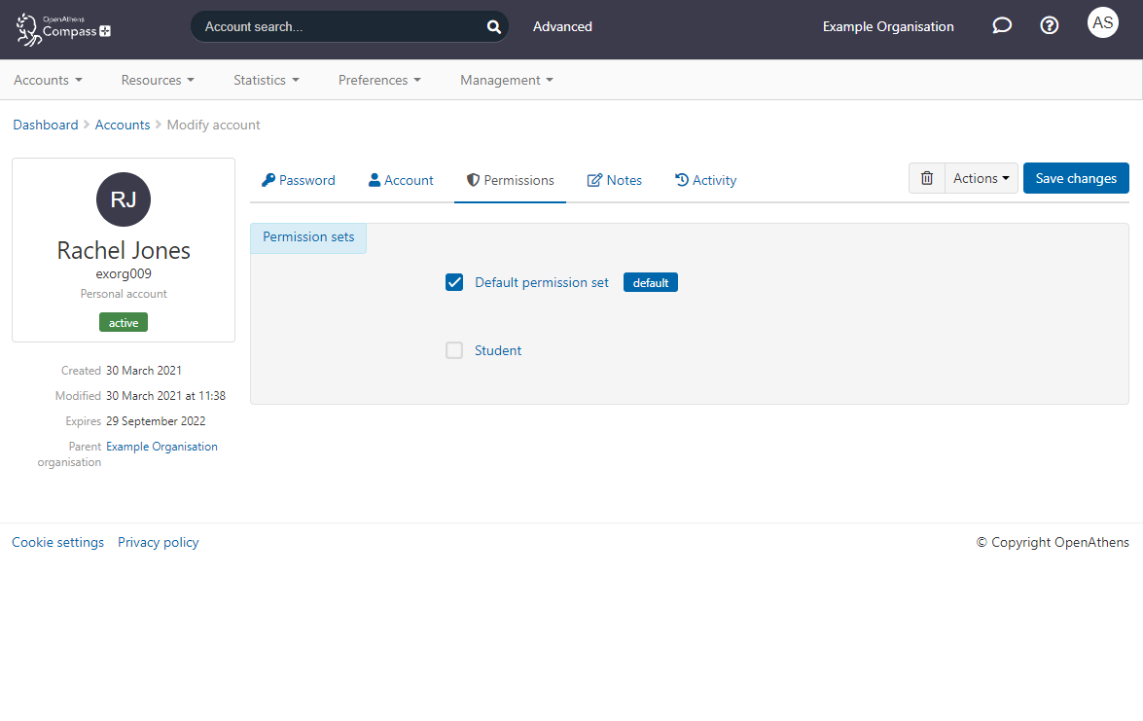Viewport: 1143px width, 721px height.
Task: Select the Password tab with key icon
Action: tap(298, 180)
